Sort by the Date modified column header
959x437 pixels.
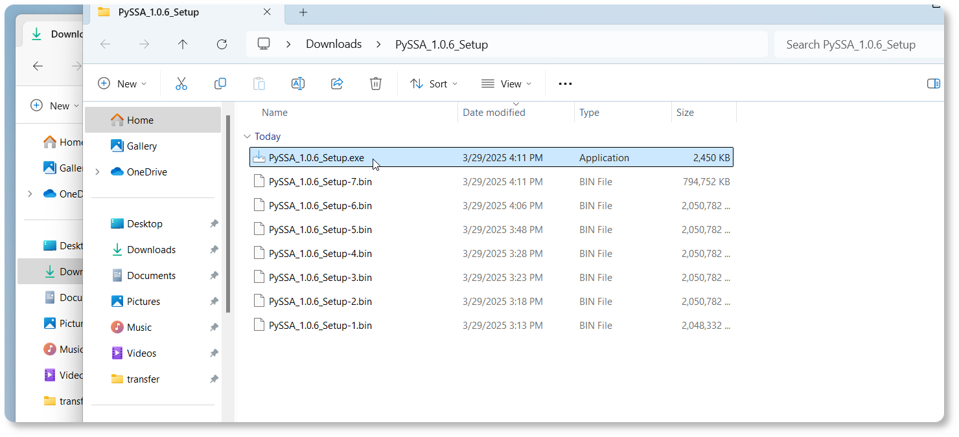click(x=494, y=113)
